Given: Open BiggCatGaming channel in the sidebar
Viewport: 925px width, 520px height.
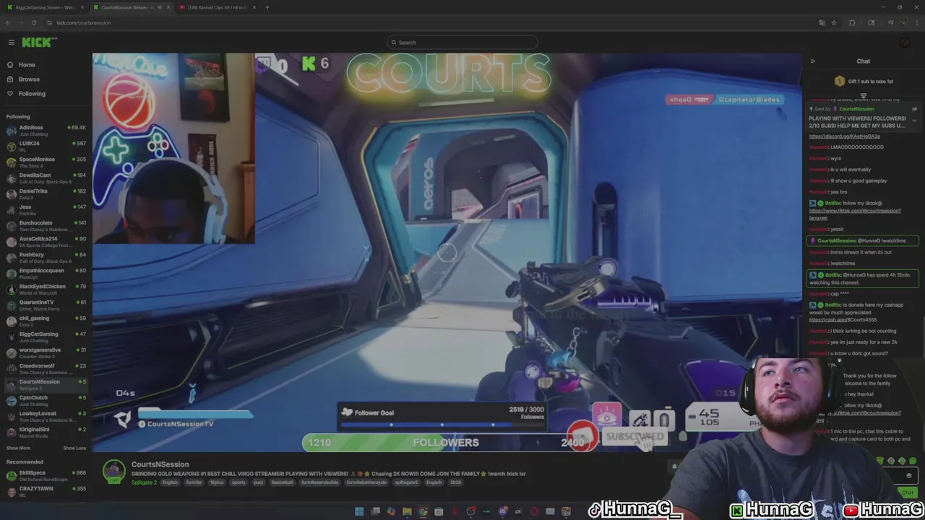Looking at the screenshot, I should pyautogui.click(x=45, y=337).
